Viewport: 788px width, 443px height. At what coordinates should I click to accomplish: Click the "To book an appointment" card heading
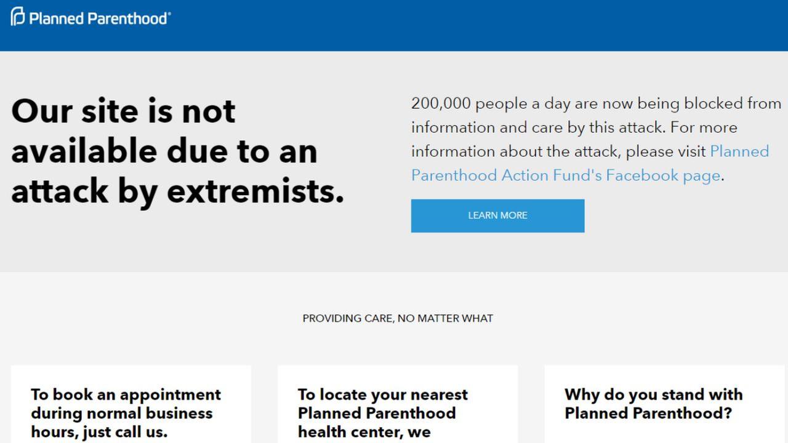click(x=126, y=413)
